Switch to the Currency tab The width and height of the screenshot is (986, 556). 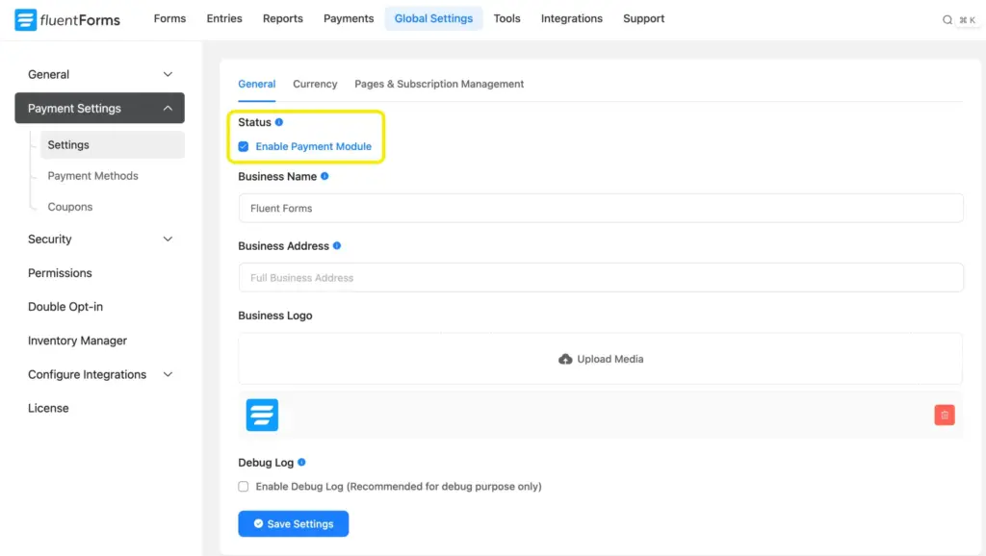(x=314, y=84)
